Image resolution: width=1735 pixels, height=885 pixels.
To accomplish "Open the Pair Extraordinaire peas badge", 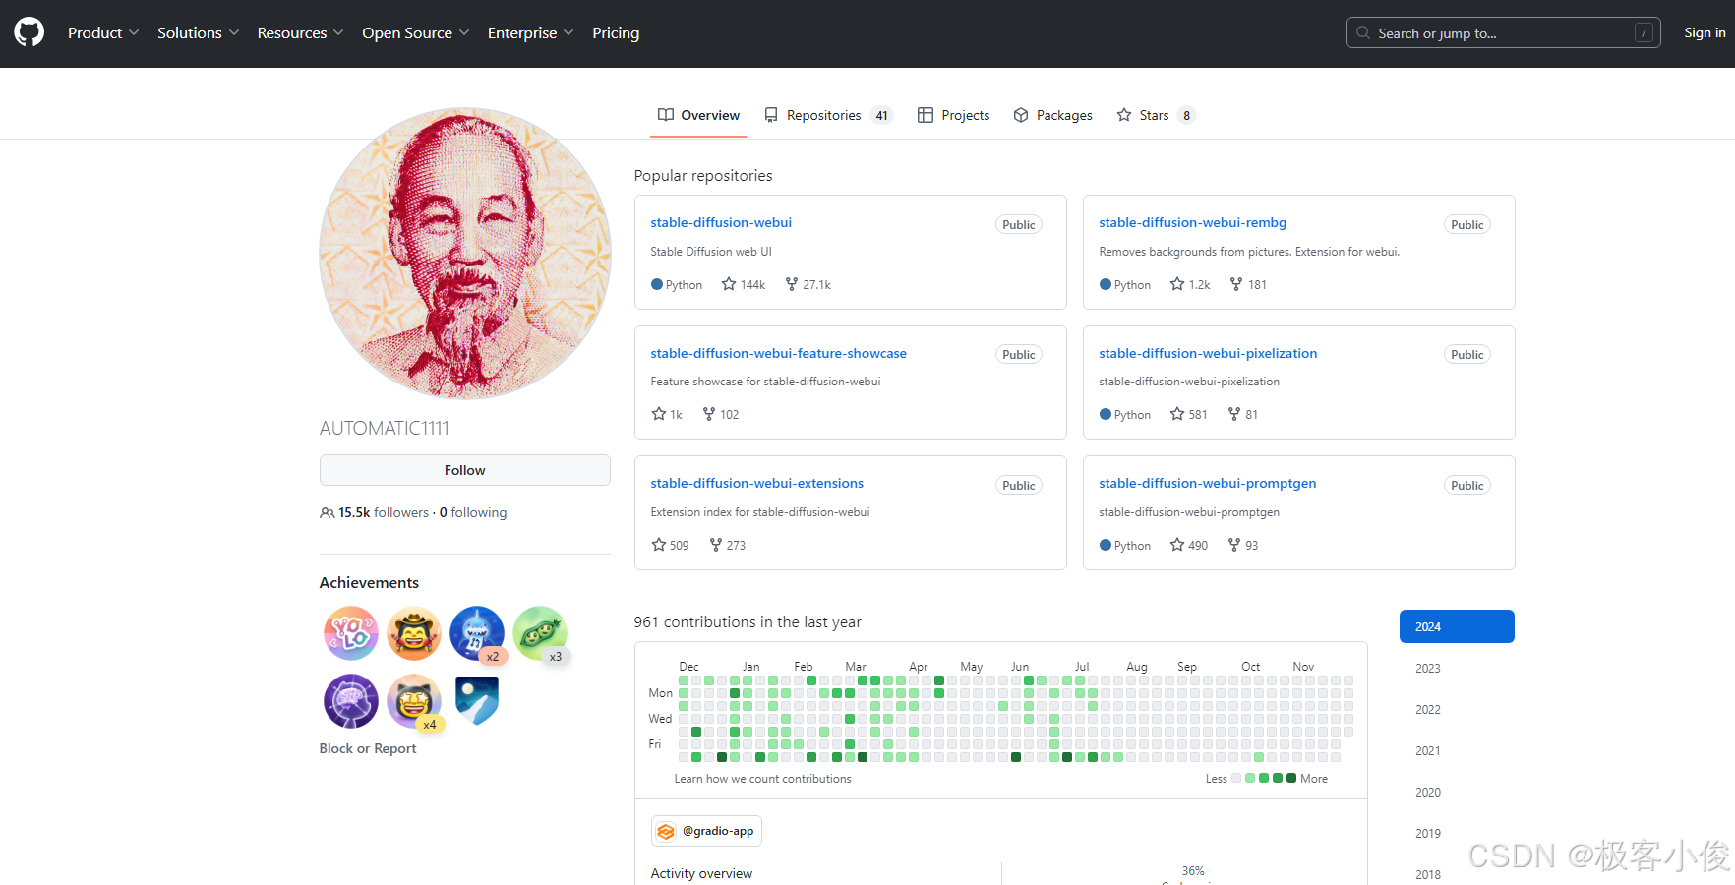I will pos(540,633).
